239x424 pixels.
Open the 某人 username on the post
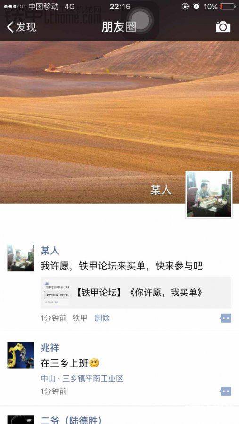click(50, 251)
